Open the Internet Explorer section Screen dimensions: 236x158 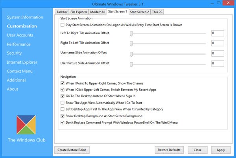pos(22,62)
